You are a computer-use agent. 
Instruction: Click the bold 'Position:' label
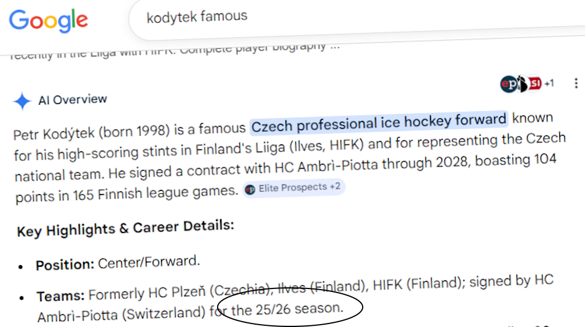(x=65, y=265)
